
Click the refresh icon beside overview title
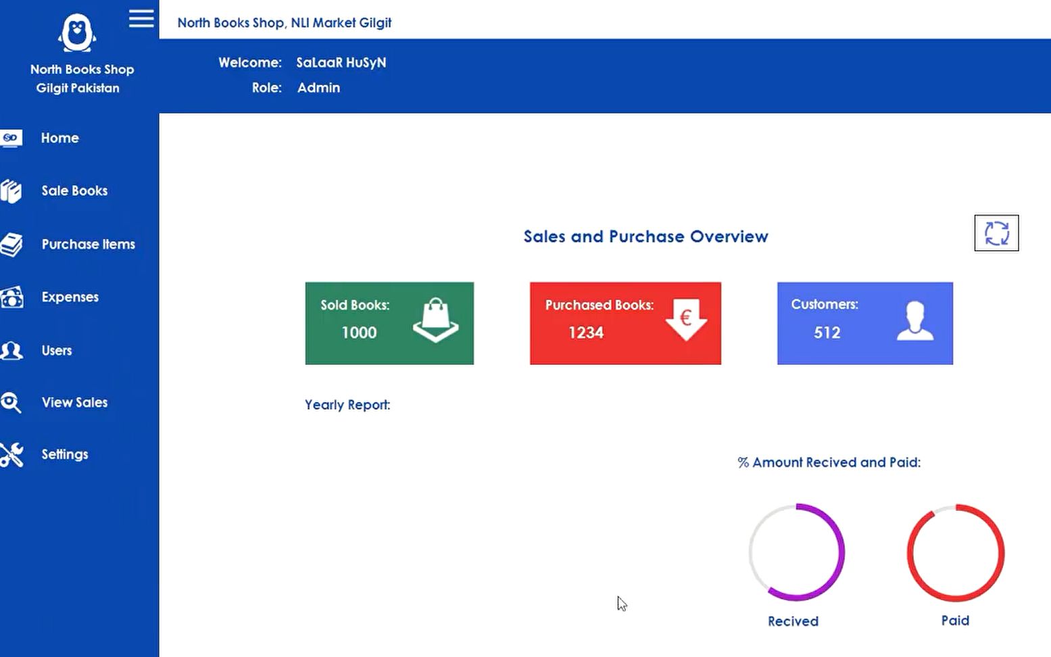tap(996, 233)
